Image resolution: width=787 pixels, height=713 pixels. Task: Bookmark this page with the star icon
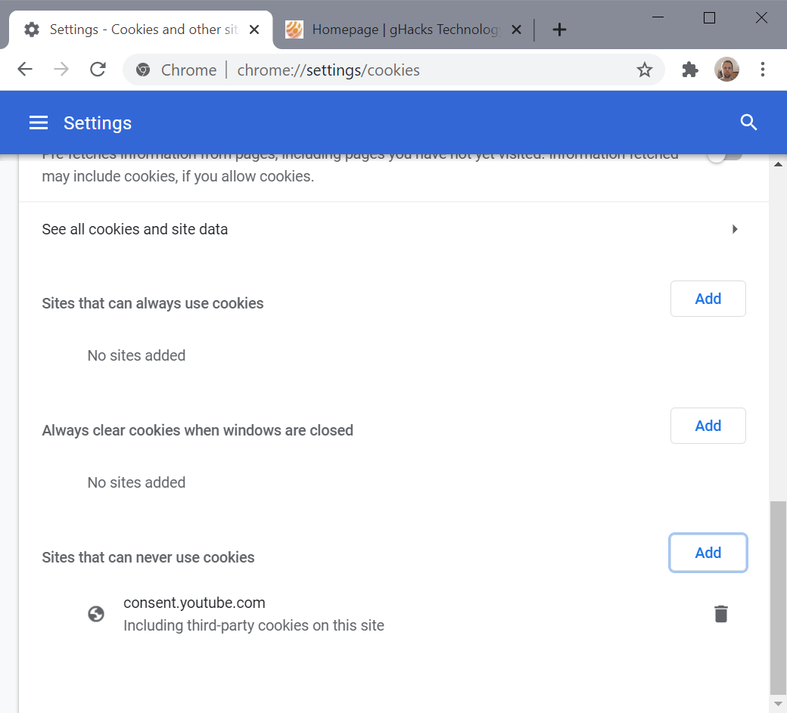coord(645,69)
